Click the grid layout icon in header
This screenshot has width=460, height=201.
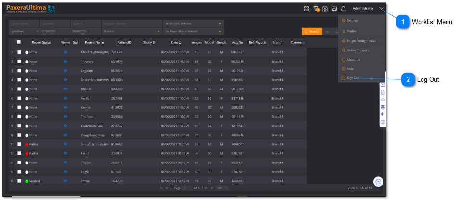[x=307, y=9]
